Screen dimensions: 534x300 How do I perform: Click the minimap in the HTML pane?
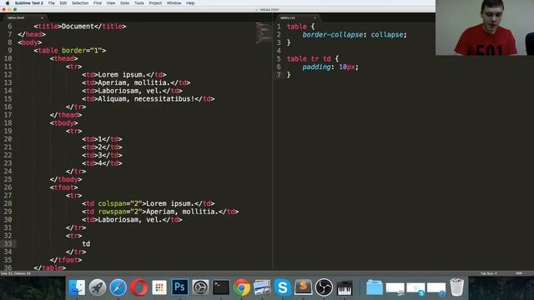[263, 33]
